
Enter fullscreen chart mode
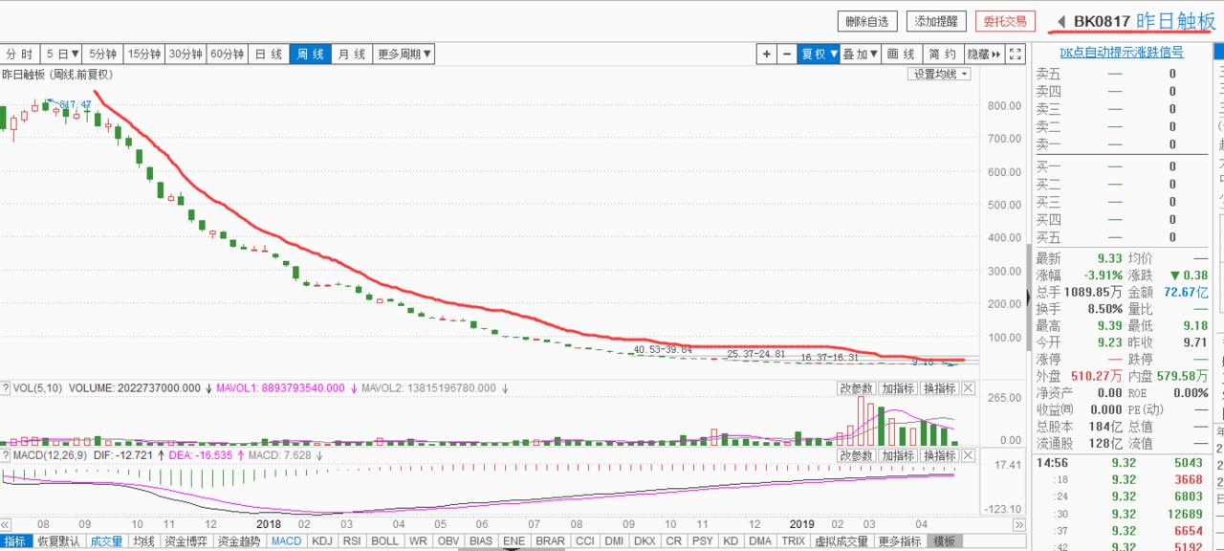pyautogui.click(x=1016, y=55)
